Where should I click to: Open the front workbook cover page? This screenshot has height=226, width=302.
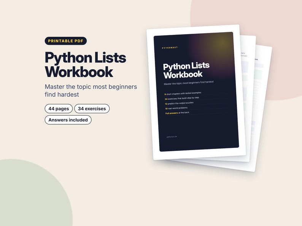click(x=196, y=92)
